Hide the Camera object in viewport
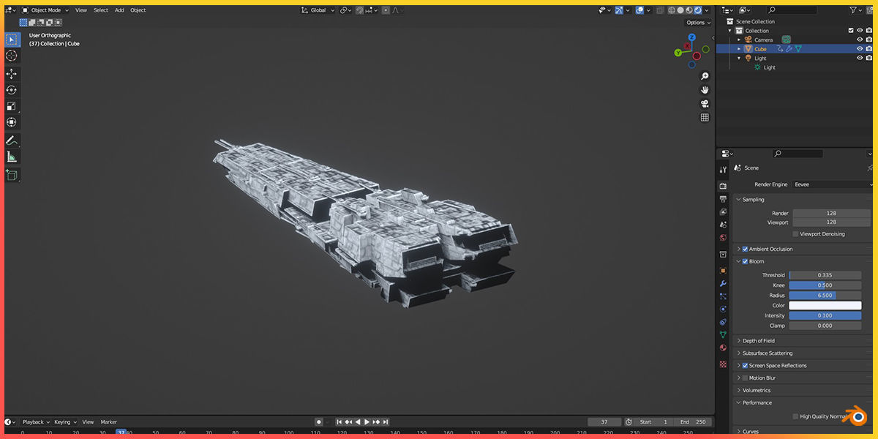The image size is (878, 439). pos(860,40)
